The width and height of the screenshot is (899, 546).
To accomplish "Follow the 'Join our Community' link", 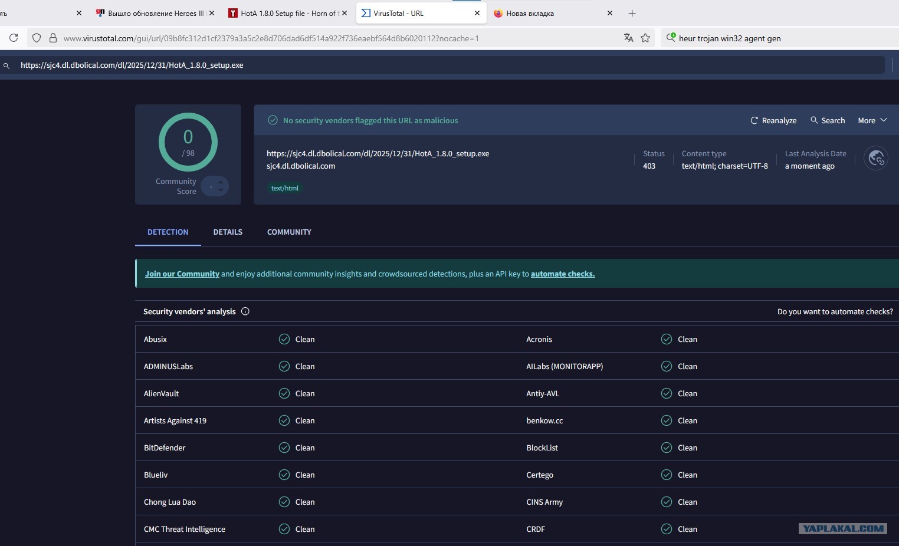I will [x=182, y=274].
